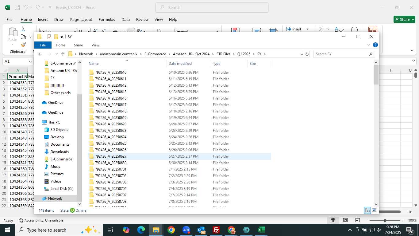Select Page Layout view icon in Excel status bar
The width and height of the screenshot is (419, 236).
point(345,220)
